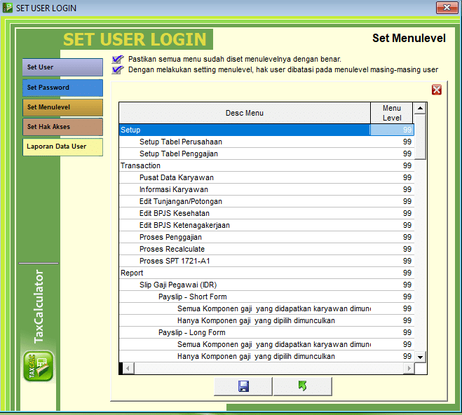Screen dimensions: 462x415
Task: Click the Desc Menu column header
Action: (x=245, y=113)
